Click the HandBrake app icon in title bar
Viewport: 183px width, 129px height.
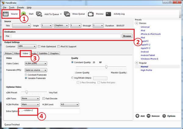click(3, 3)
